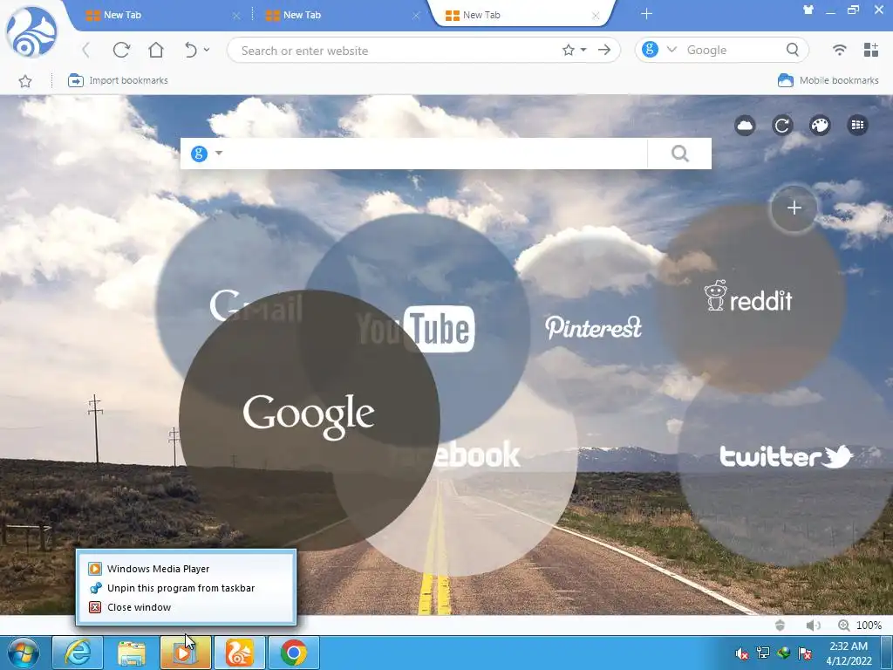Image resolution: width=893 pixels, height=670 pixels.
Task: Open the Google speed dial bubble
Action: pyautogui.click(x=310, y=420)
